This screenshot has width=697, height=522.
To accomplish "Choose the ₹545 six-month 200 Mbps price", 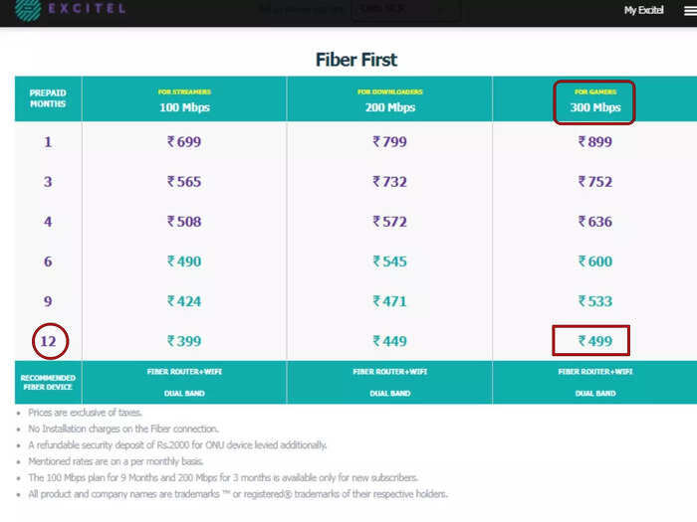I will click(x=390, y=261).
